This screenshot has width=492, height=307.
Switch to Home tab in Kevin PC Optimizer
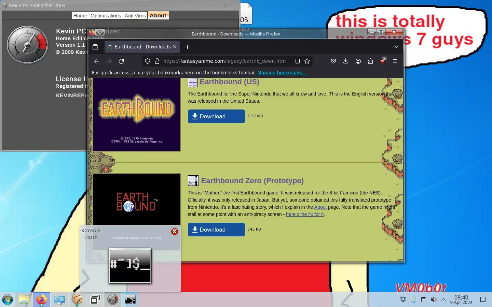80,16
